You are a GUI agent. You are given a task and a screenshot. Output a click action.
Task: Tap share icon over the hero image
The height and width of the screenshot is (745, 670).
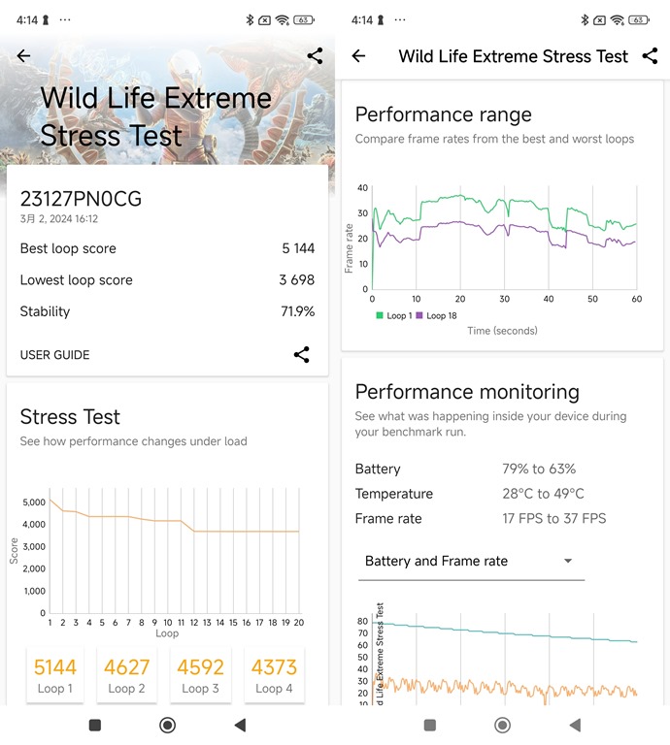[315, 56]
